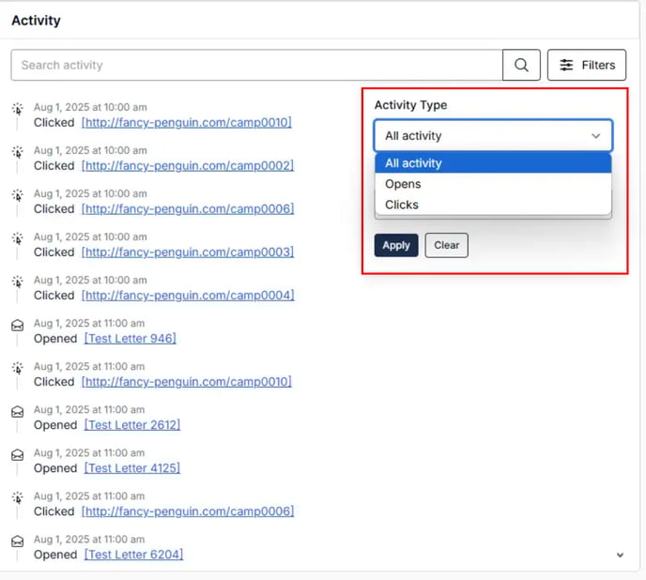Image resolution: width=646 pixels, height=580 pixels.
Task: Click the magnifier search icon button
Action: (x=521, y=65)
